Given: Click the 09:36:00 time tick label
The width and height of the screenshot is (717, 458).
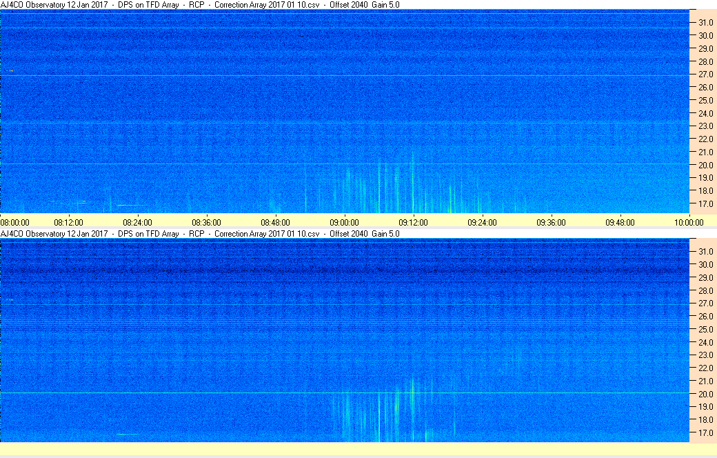Looking at the screenshot, I should point(551,223).
